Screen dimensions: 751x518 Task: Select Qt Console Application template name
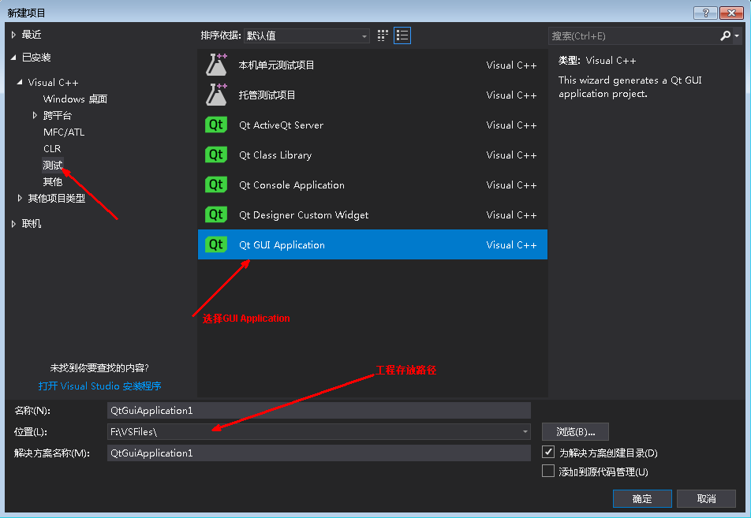(x=292, y=184)
